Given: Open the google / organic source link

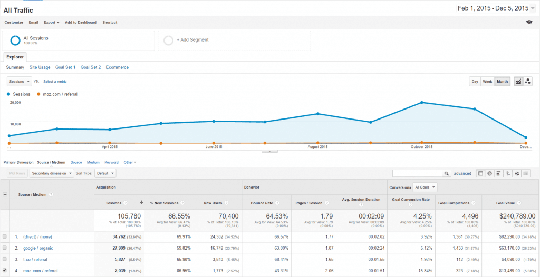Looking at the screenshot, I should tap(38, 248).
